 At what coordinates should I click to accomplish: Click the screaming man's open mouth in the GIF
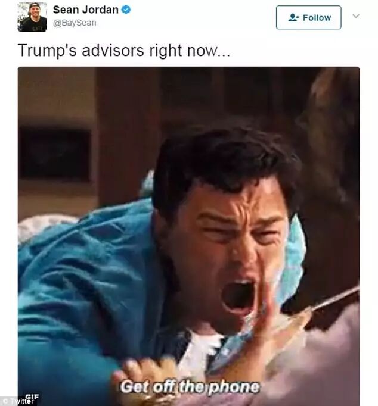pos(238,294)
